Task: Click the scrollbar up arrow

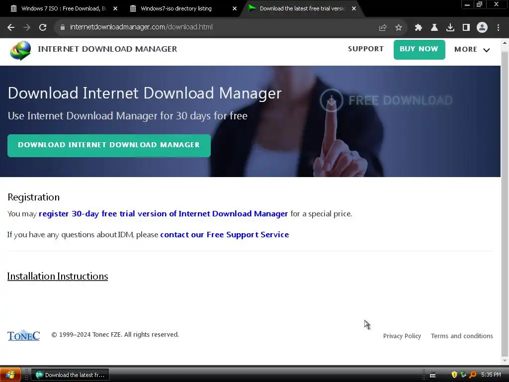Action: (x=505, y=43)
